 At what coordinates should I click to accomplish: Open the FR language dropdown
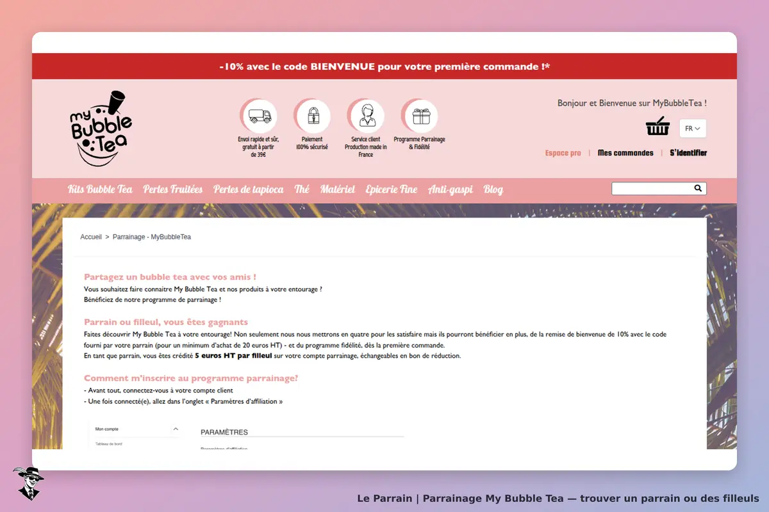click(693, 129)
